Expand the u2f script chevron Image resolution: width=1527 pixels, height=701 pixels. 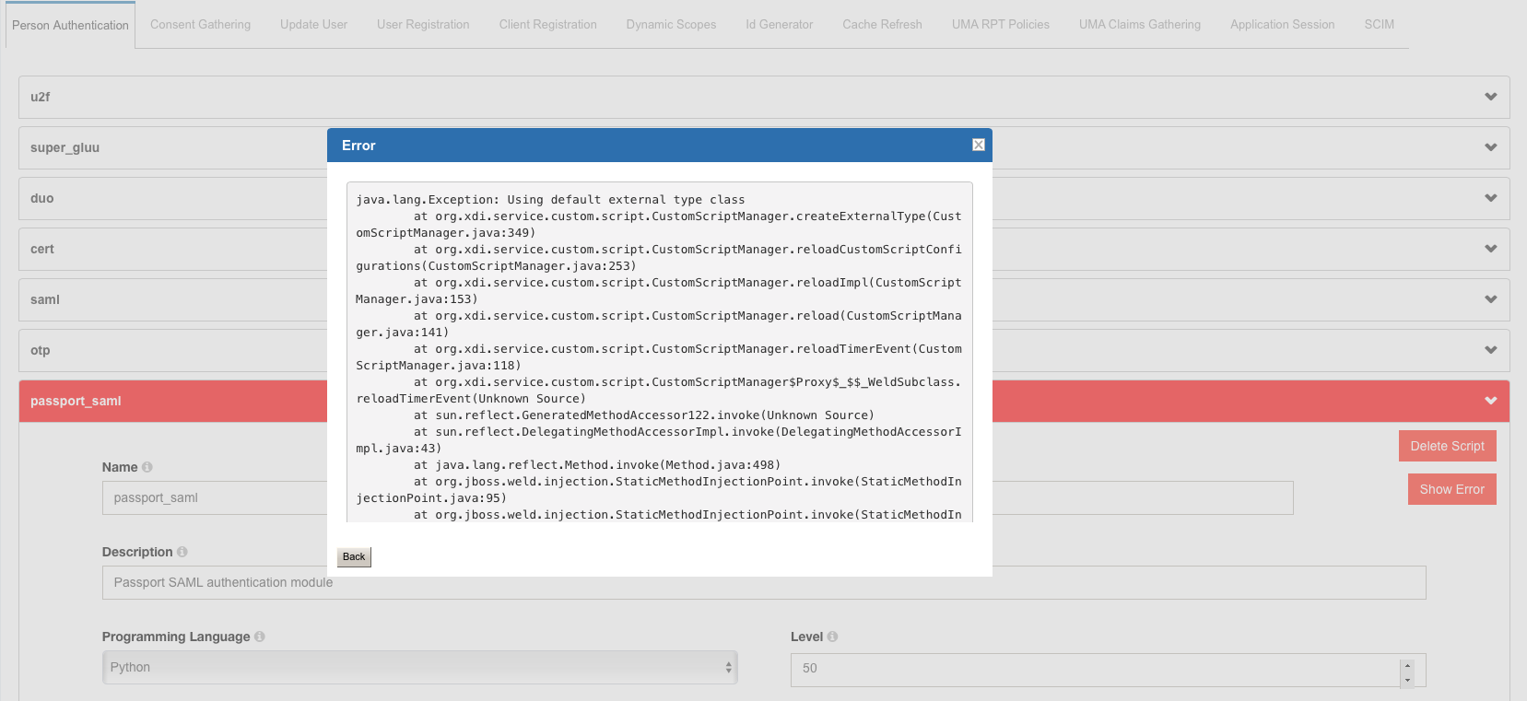coord(1490,97)
